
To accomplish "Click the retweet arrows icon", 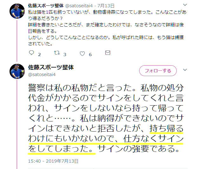I will point(57,53).
